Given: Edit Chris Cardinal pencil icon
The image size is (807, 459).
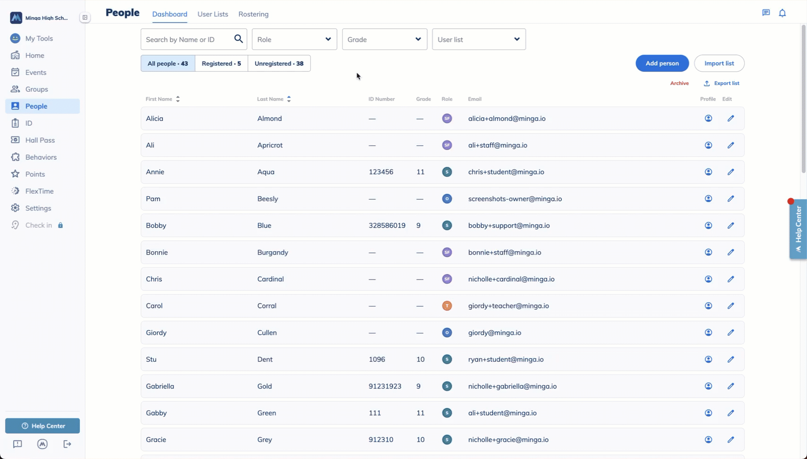Looking at the screenshot, I should pyautogui.click(x=730, y=279).
